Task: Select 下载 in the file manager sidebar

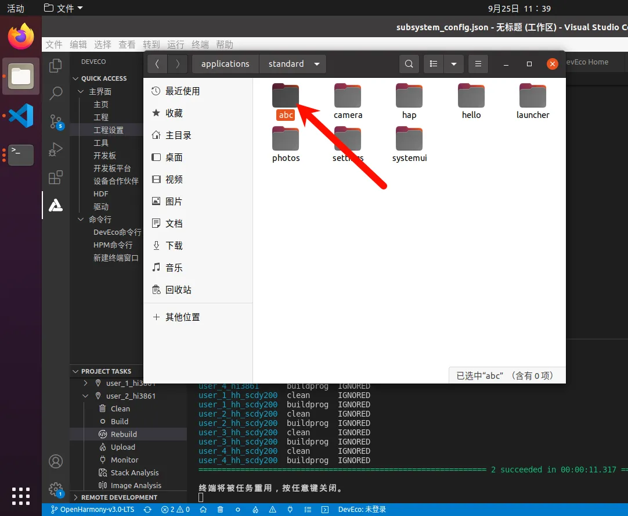Action: click(174, 246)
